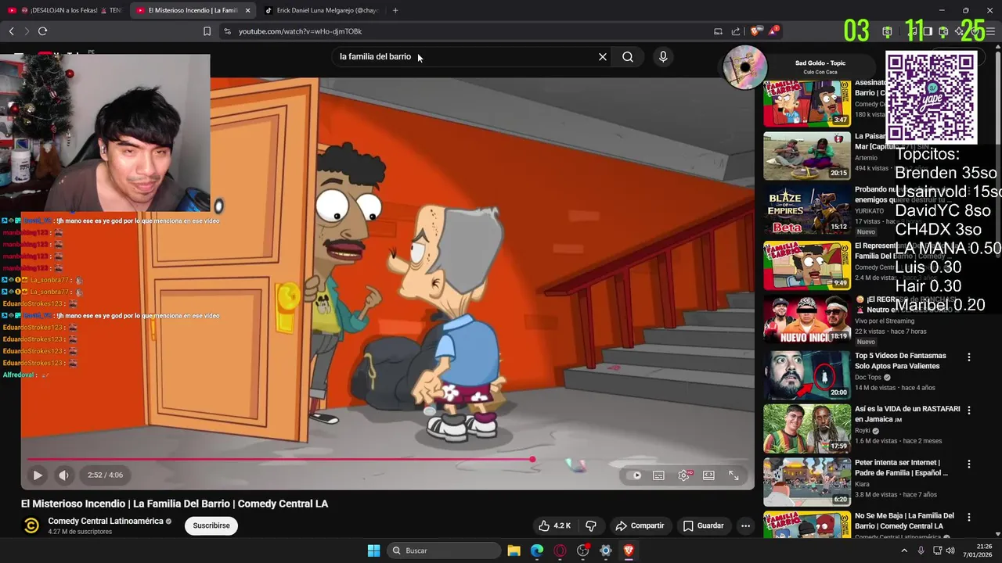The height and width of the screenshot is (563, 1002).
Task: Go back one page in browser
Action: point(11,31)
